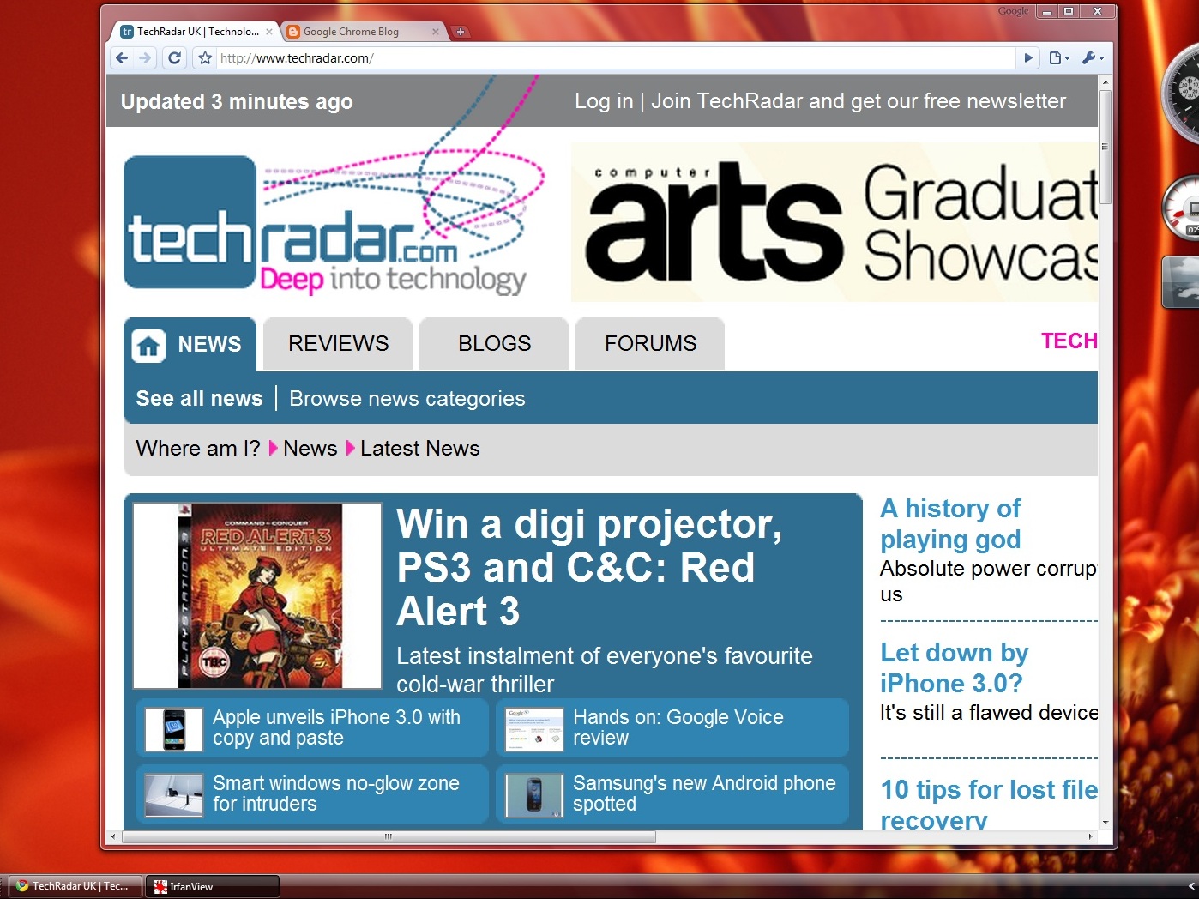Open 10 tips for lost file recovery

[989, 804]
